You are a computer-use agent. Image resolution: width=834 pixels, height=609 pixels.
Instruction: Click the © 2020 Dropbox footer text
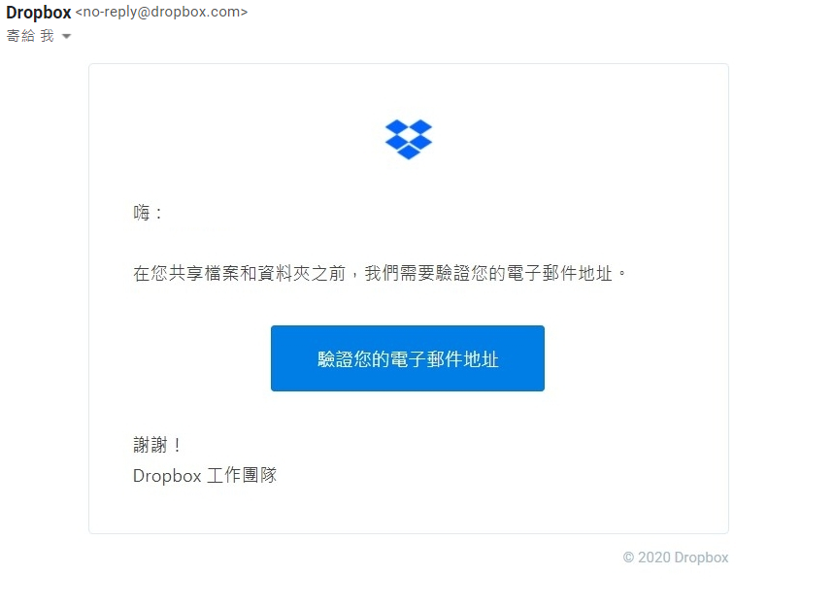[676, 558]
